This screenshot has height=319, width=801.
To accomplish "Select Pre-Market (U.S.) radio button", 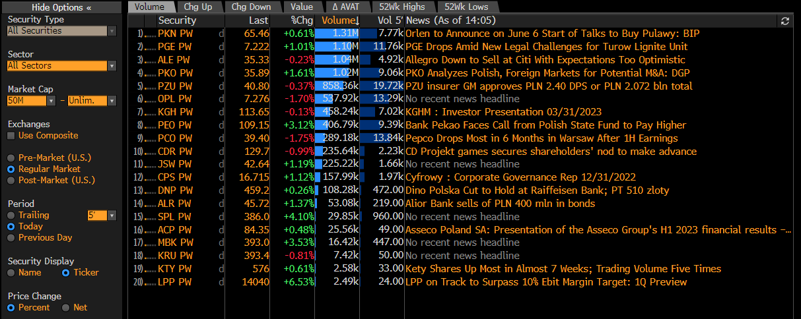I will click(11, 158).
